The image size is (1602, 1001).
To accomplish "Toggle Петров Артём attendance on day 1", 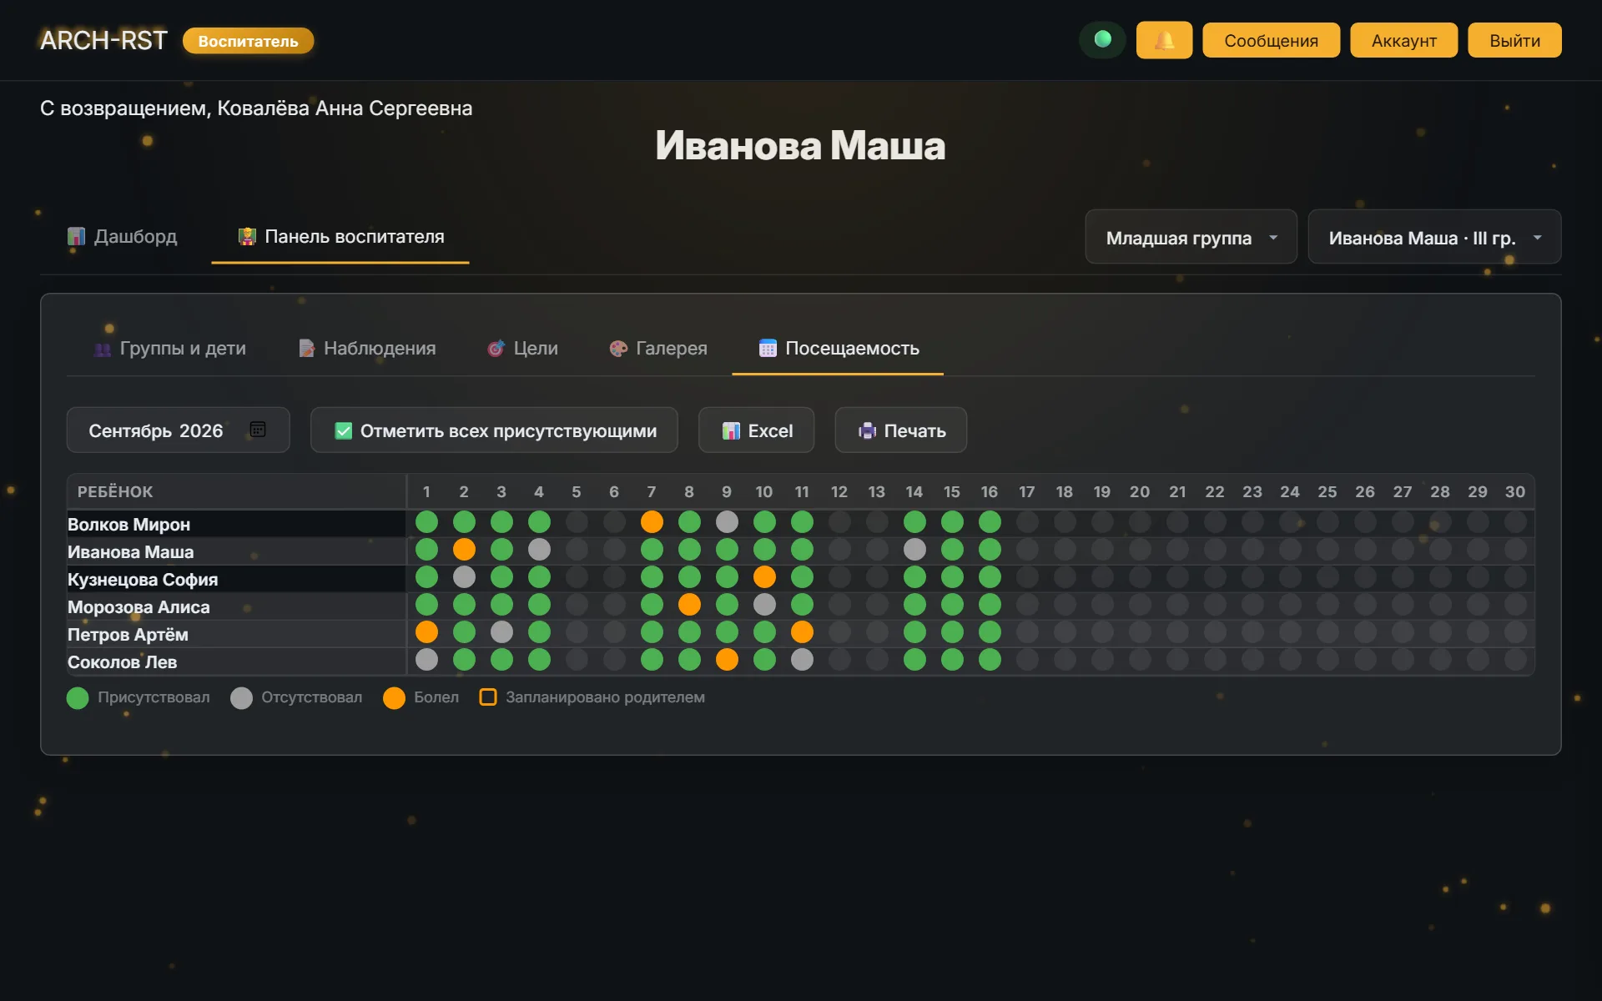I will (x=426, y=632).
